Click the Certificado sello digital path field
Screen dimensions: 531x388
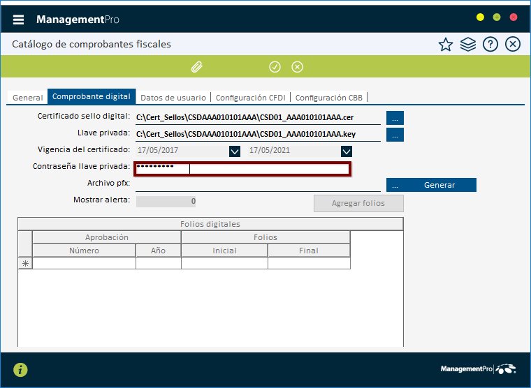pyautogui.click(x=258, y=118)
